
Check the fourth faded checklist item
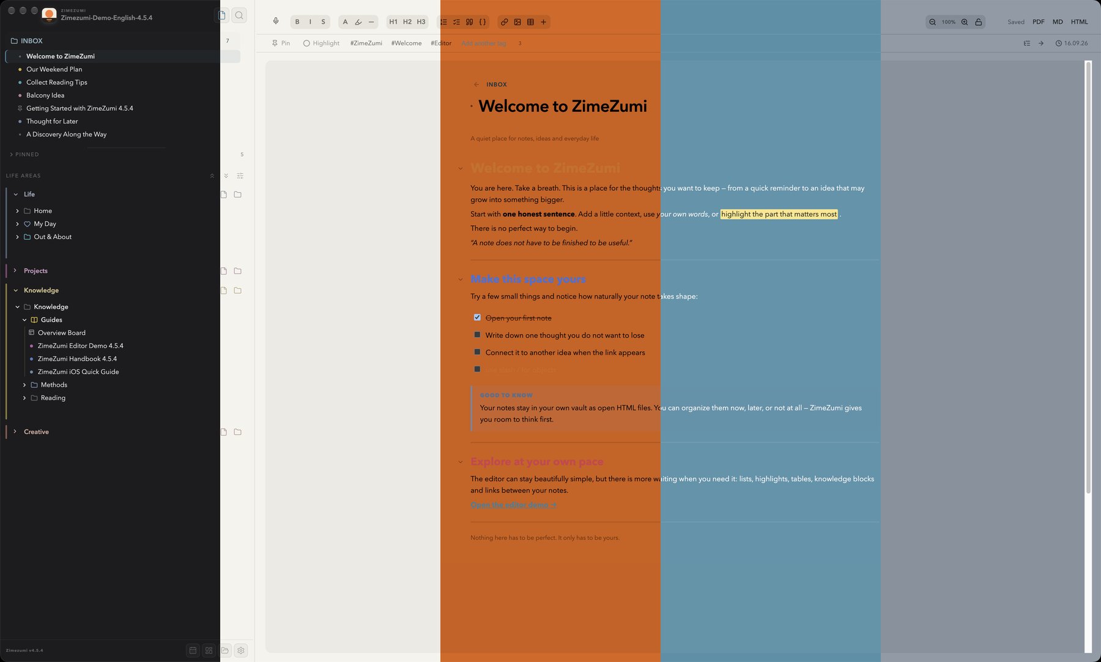point(477,369)
